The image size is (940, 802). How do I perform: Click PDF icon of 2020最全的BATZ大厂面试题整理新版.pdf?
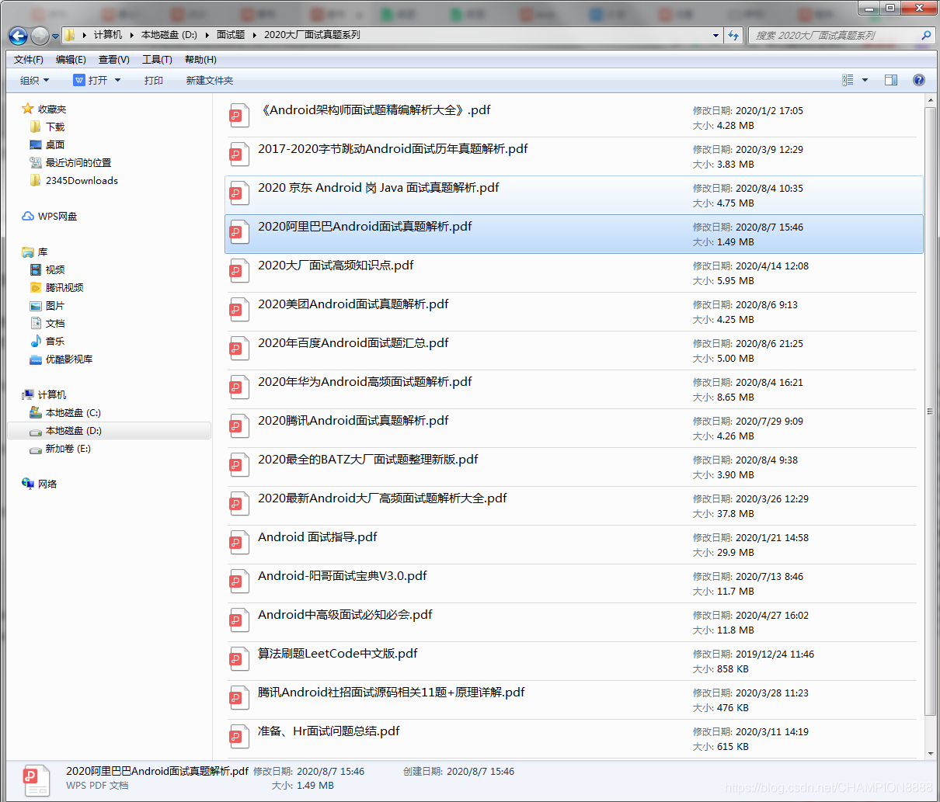pyautogui.click(x=239, y=464)
